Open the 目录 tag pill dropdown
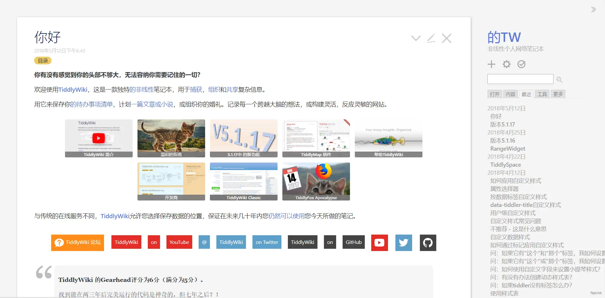The image size is (605, 298). coord(43,61)
